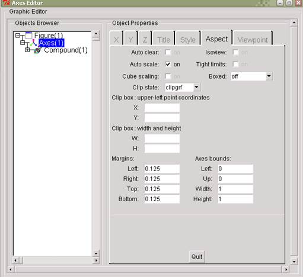The height and width of the screenshot is (277, 303).
Task: Select Figure(1) in the Objects Browser
Action: tap(49, 36)
